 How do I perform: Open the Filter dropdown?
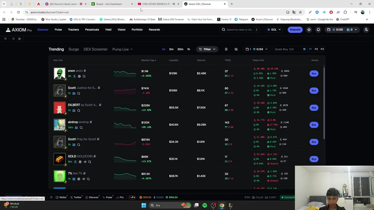tap(207, 49)
